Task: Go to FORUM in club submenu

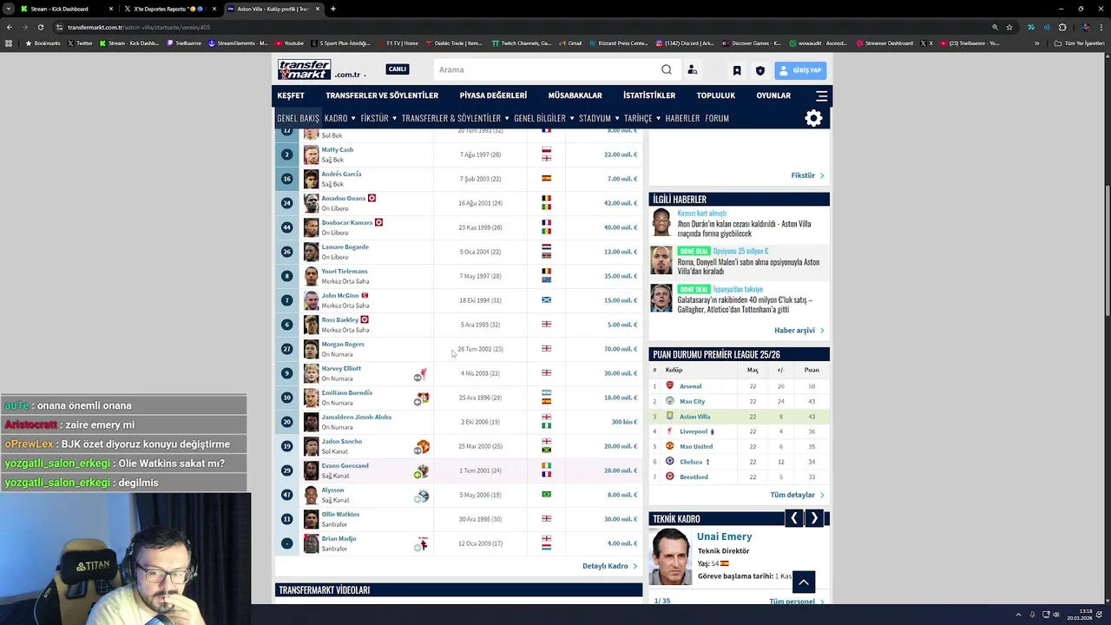Action: (x=717, y=118)
